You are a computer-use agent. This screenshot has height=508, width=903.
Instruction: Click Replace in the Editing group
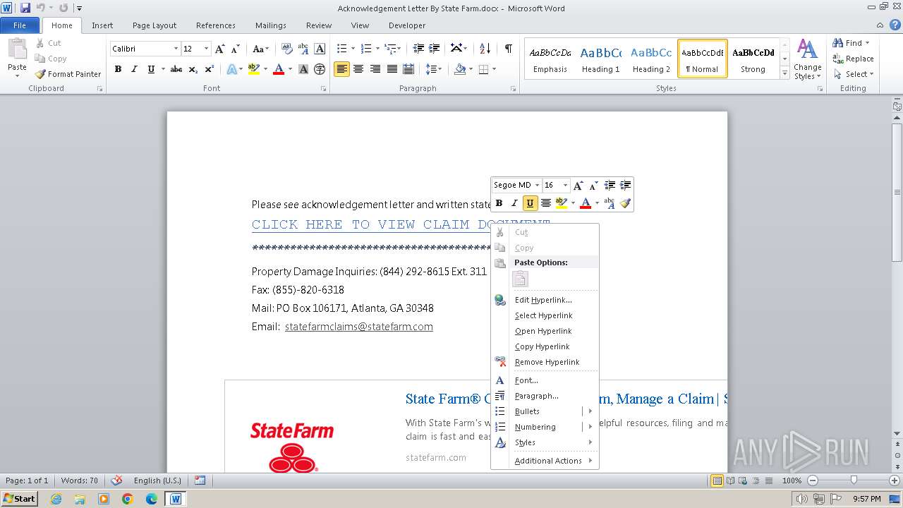click(x=853, y=59)
